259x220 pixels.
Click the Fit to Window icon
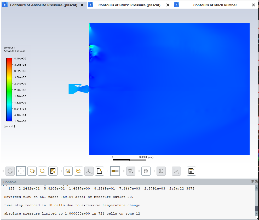click(x=68, y=171)
